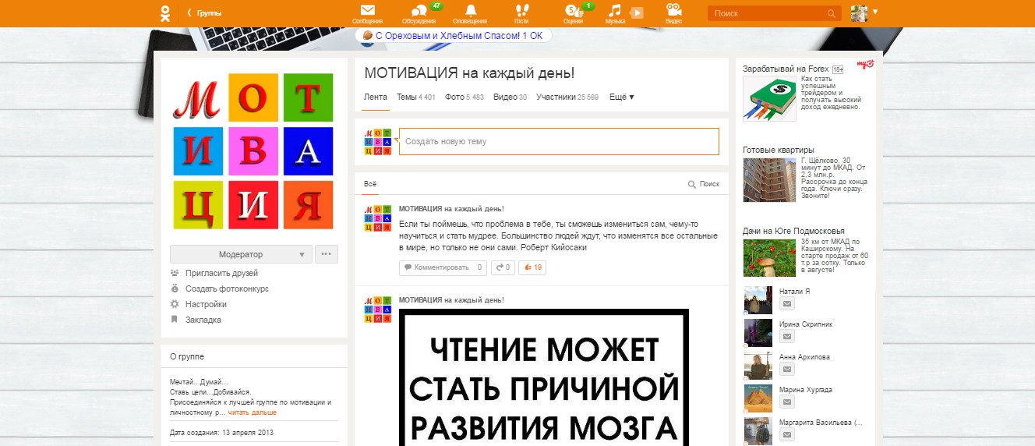This screenshot has height=446, width=1035.
Task: Open group Настройки
Action: [206, 304]
